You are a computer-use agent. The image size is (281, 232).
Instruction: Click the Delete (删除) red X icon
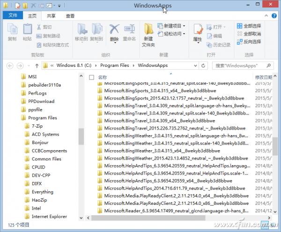(114, 29)
